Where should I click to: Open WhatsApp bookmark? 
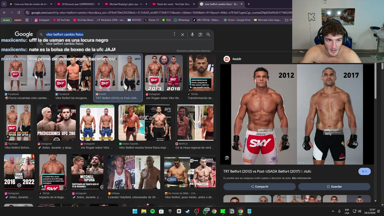pyautogui.click(x=182, y=20)
